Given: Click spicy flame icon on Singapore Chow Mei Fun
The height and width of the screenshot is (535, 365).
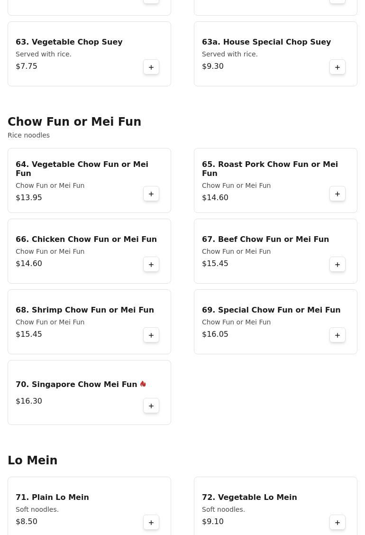Looking at the screenshot, I should click(143, 384).
